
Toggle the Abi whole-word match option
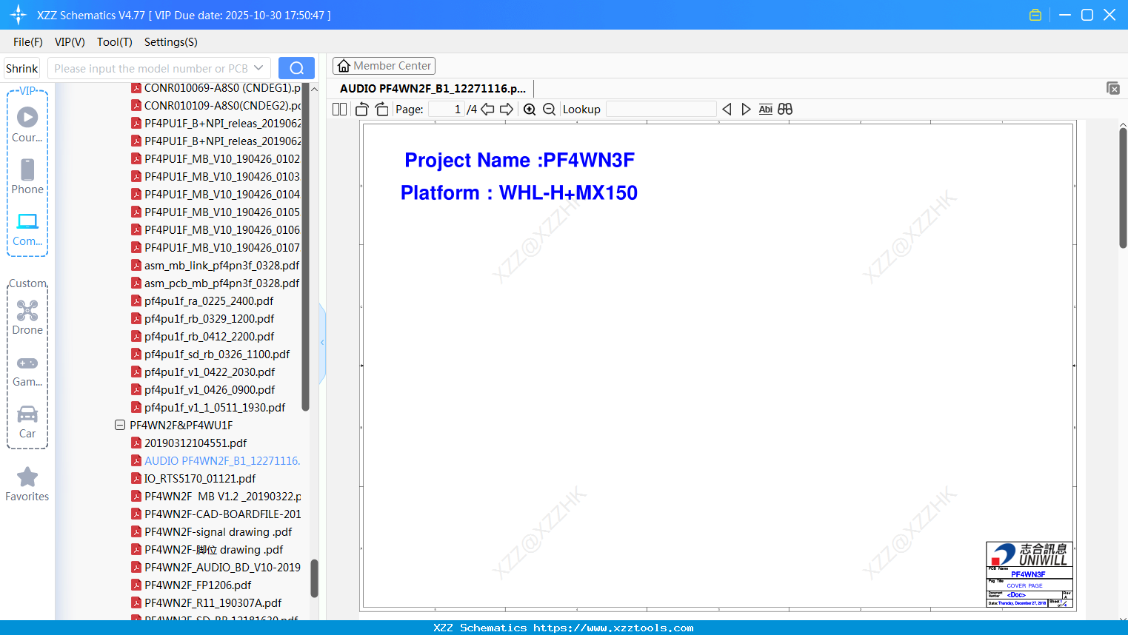tap(766, 110)
